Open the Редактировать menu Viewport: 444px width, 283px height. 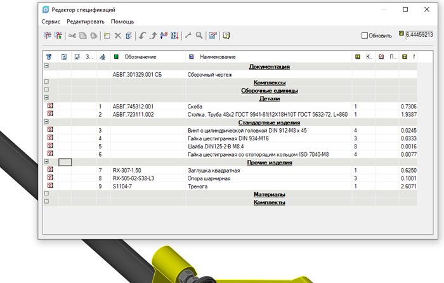(86, 22)
